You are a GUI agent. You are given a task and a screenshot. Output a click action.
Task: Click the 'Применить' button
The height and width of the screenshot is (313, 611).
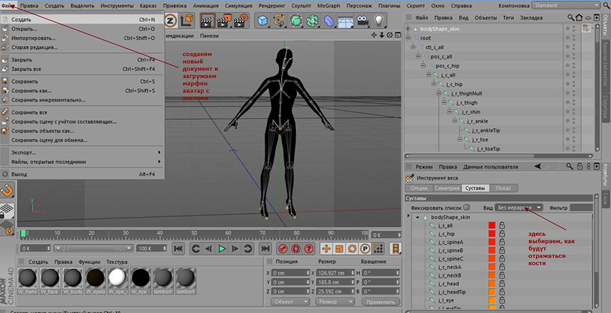point(382,301)
